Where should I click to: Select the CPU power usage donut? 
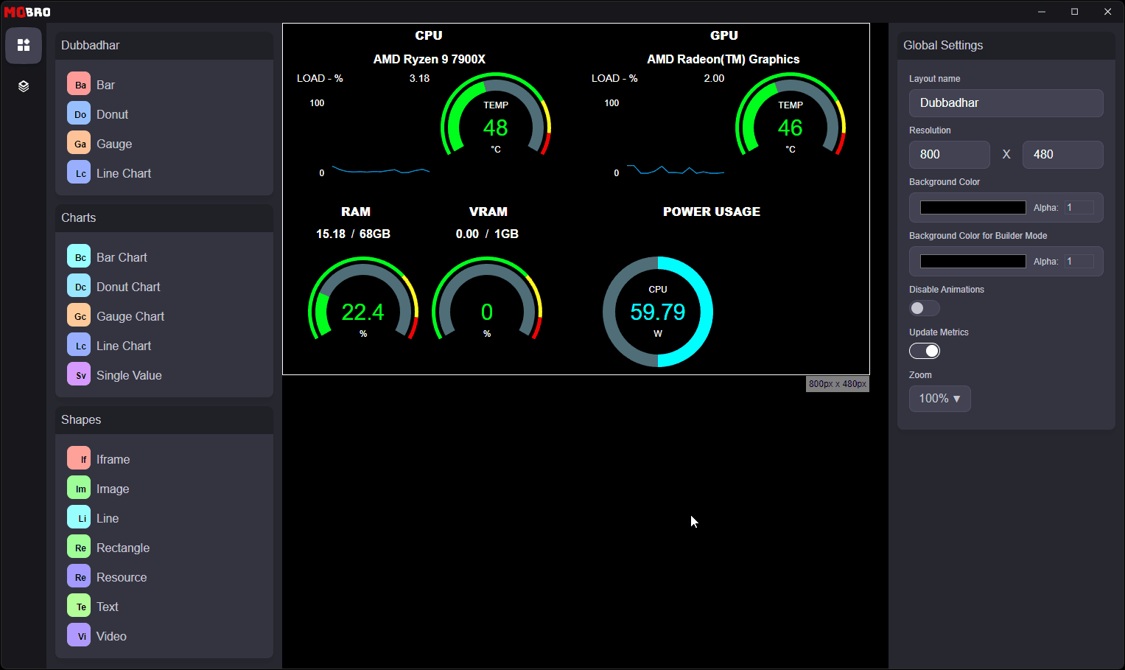[658, 312]
